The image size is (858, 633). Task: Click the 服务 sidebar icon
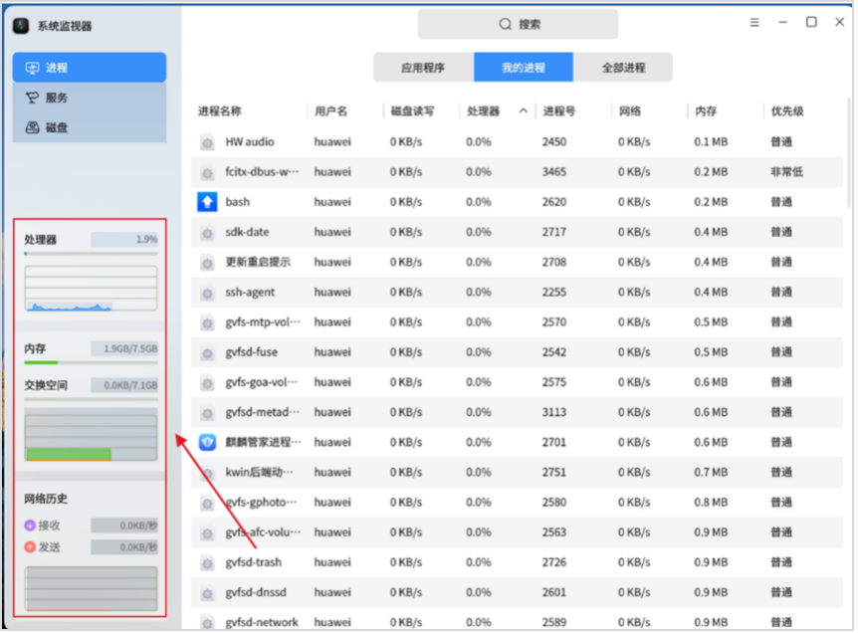tap(32, 98)
